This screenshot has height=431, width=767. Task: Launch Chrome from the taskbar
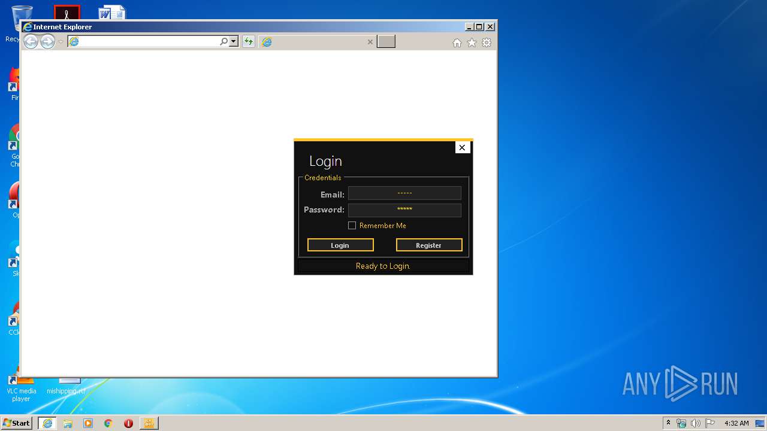[x=108, y=423]
